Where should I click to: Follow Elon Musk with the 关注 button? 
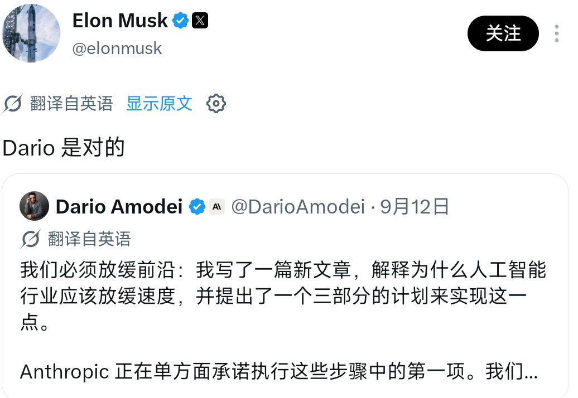point(503,33)
